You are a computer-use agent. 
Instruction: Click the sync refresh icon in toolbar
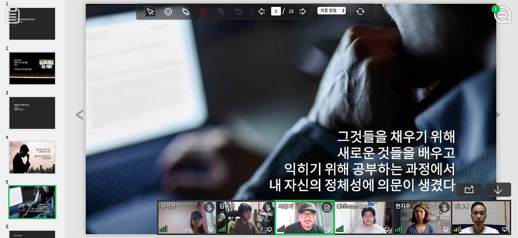click(360, 11)
